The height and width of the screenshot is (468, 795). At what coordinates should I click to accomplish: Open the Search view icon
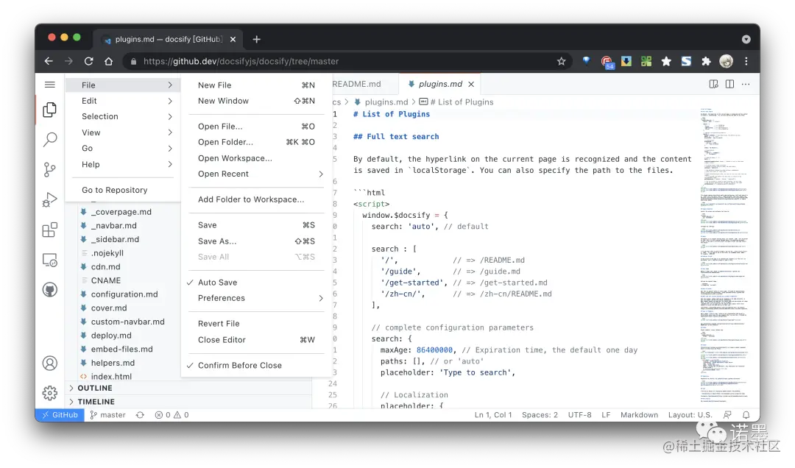tap(50, 139)
